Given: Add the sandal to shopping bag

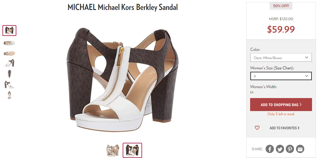Looking at the screenshot, I should tap(281, 104).
